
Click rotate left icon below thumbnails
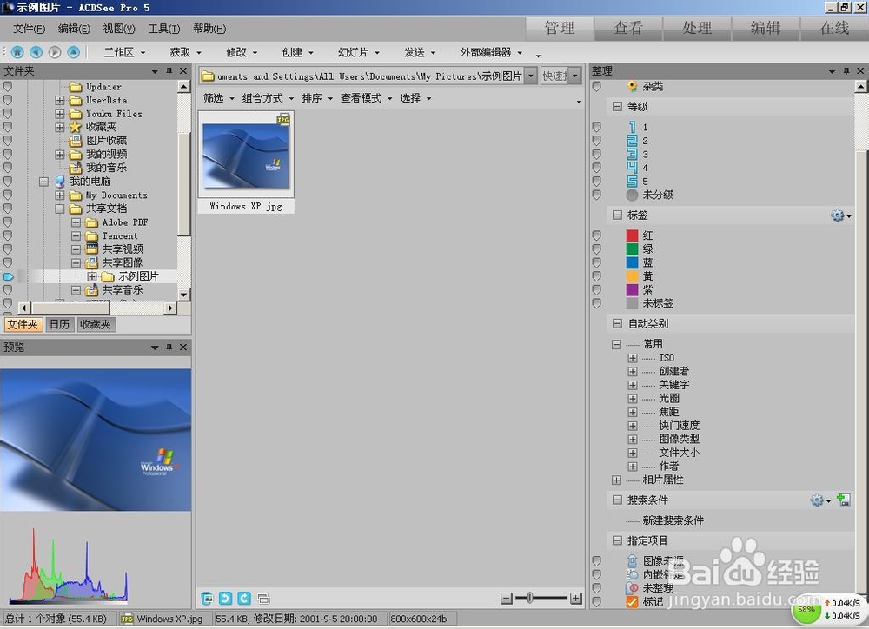point(225,598)
